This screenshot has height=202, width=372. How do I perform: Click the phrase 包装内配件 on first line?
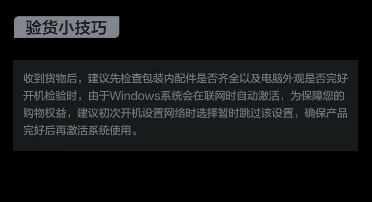click(169, 78)
